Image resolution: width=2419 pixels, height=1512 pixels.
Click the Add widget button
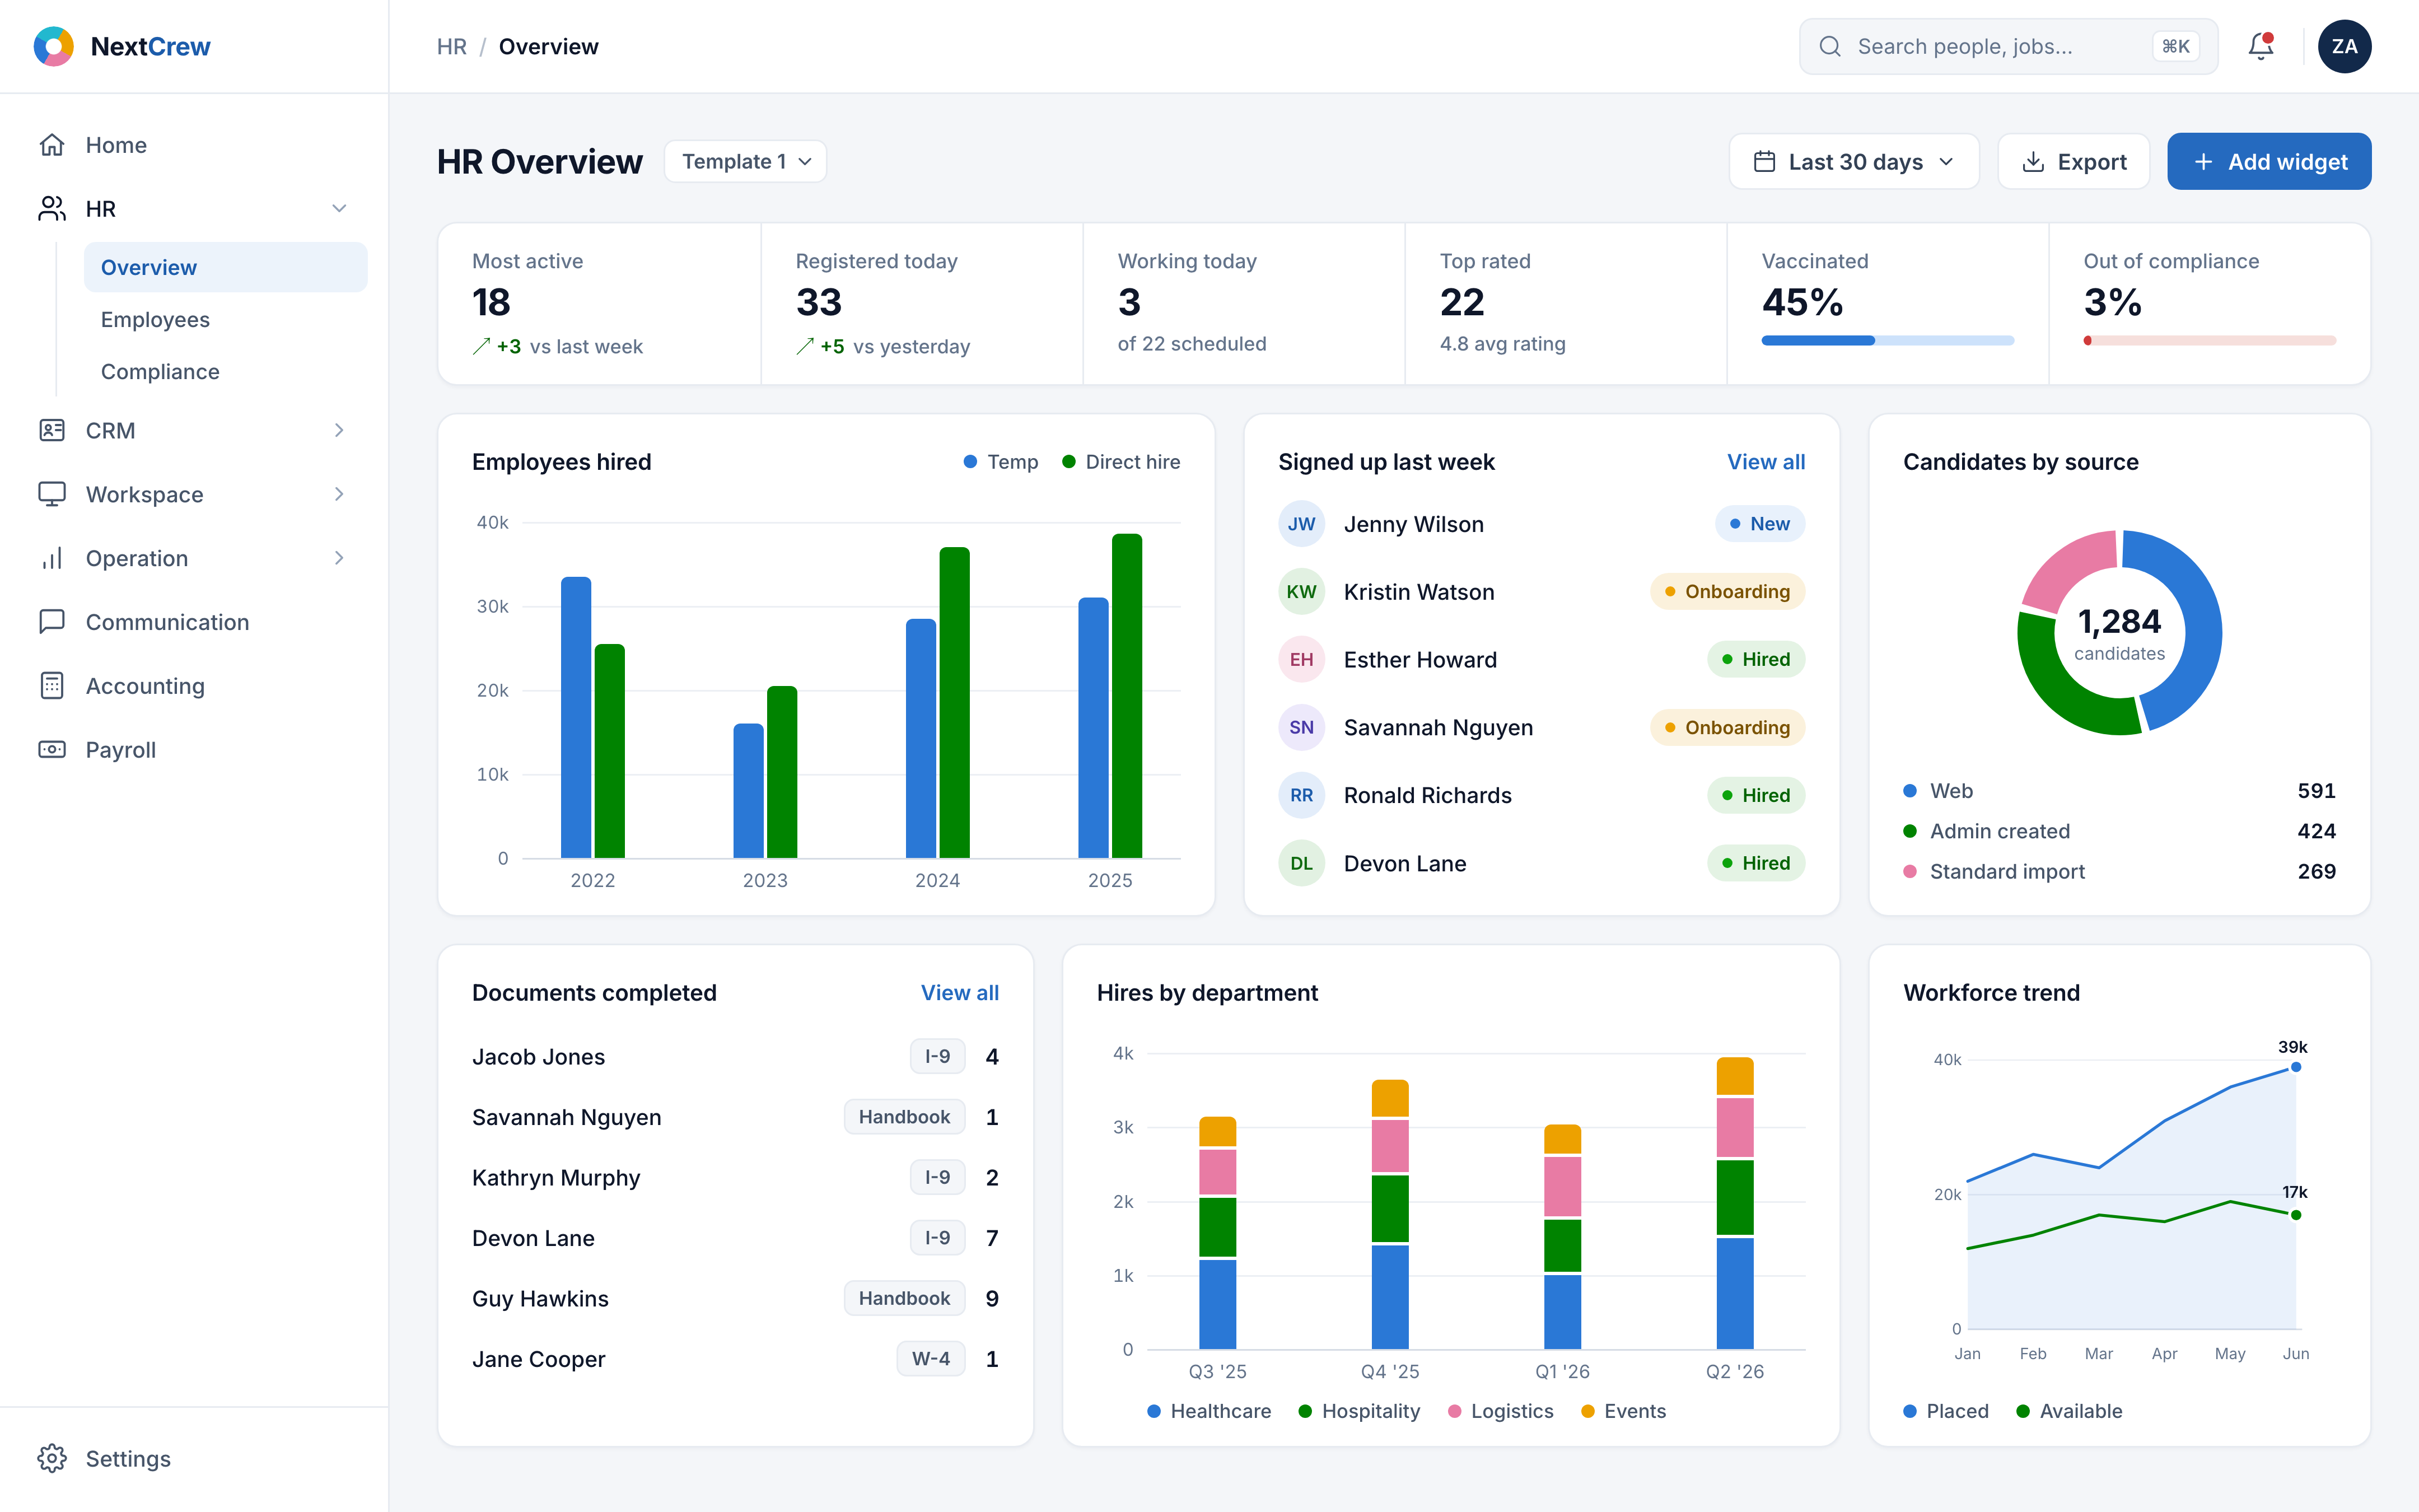click(2269, 162)
